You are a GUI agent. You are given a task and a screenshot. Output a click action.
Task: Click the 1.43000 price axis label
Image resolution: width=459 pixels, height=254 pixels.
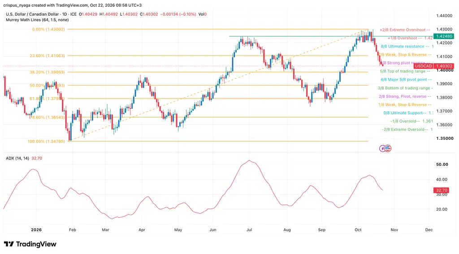pyautogui.click(x=444, y=29)
